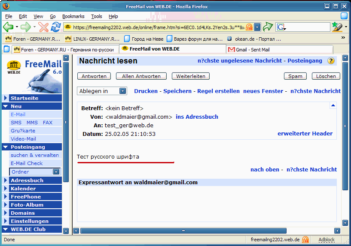Switch to the 'Gmail - Sent Mail' tab

pyautogui.click(x=280, y=50)
